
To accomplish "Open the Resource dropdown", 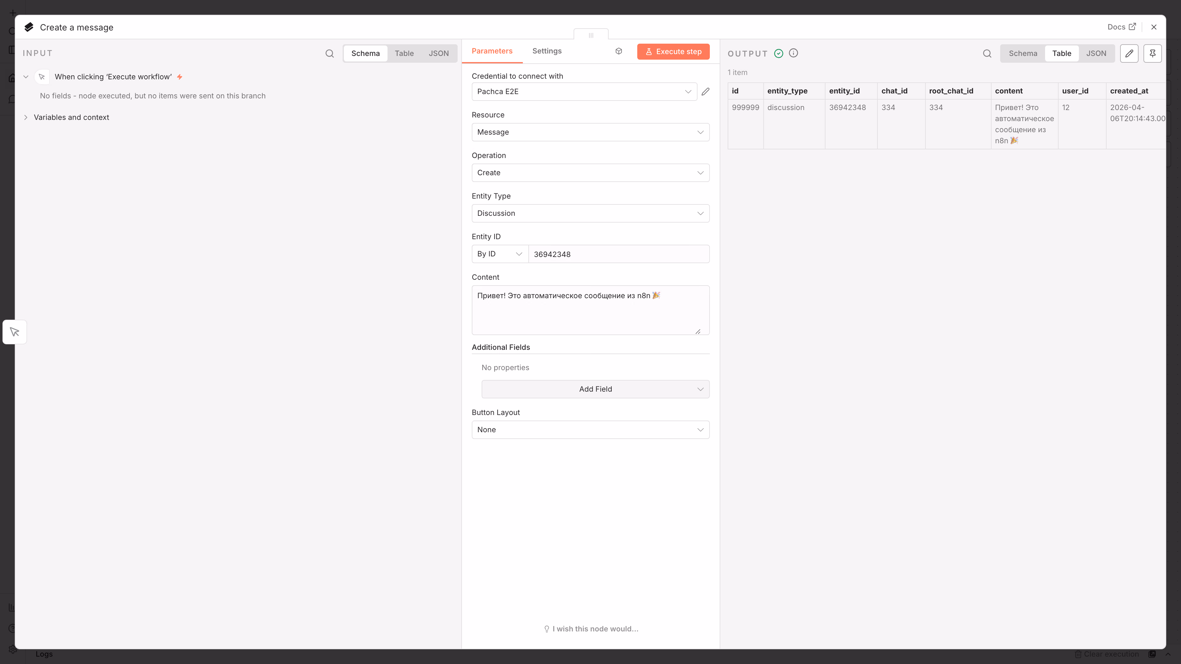I will pyautogui.click(x=590, y=132).
